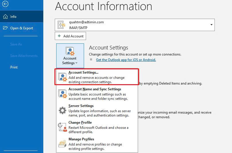Screen dimensions: 232x153
Task: Open the Server Settings menu entry text
Action: 81,106
